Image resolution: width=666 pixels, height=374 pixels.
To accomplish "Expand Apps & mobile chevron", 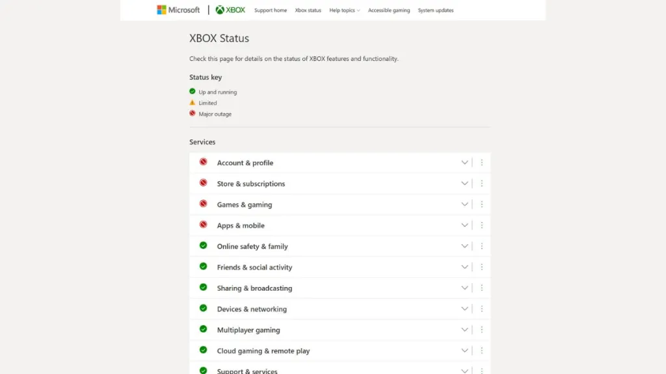I will click(x=464, y=225).
